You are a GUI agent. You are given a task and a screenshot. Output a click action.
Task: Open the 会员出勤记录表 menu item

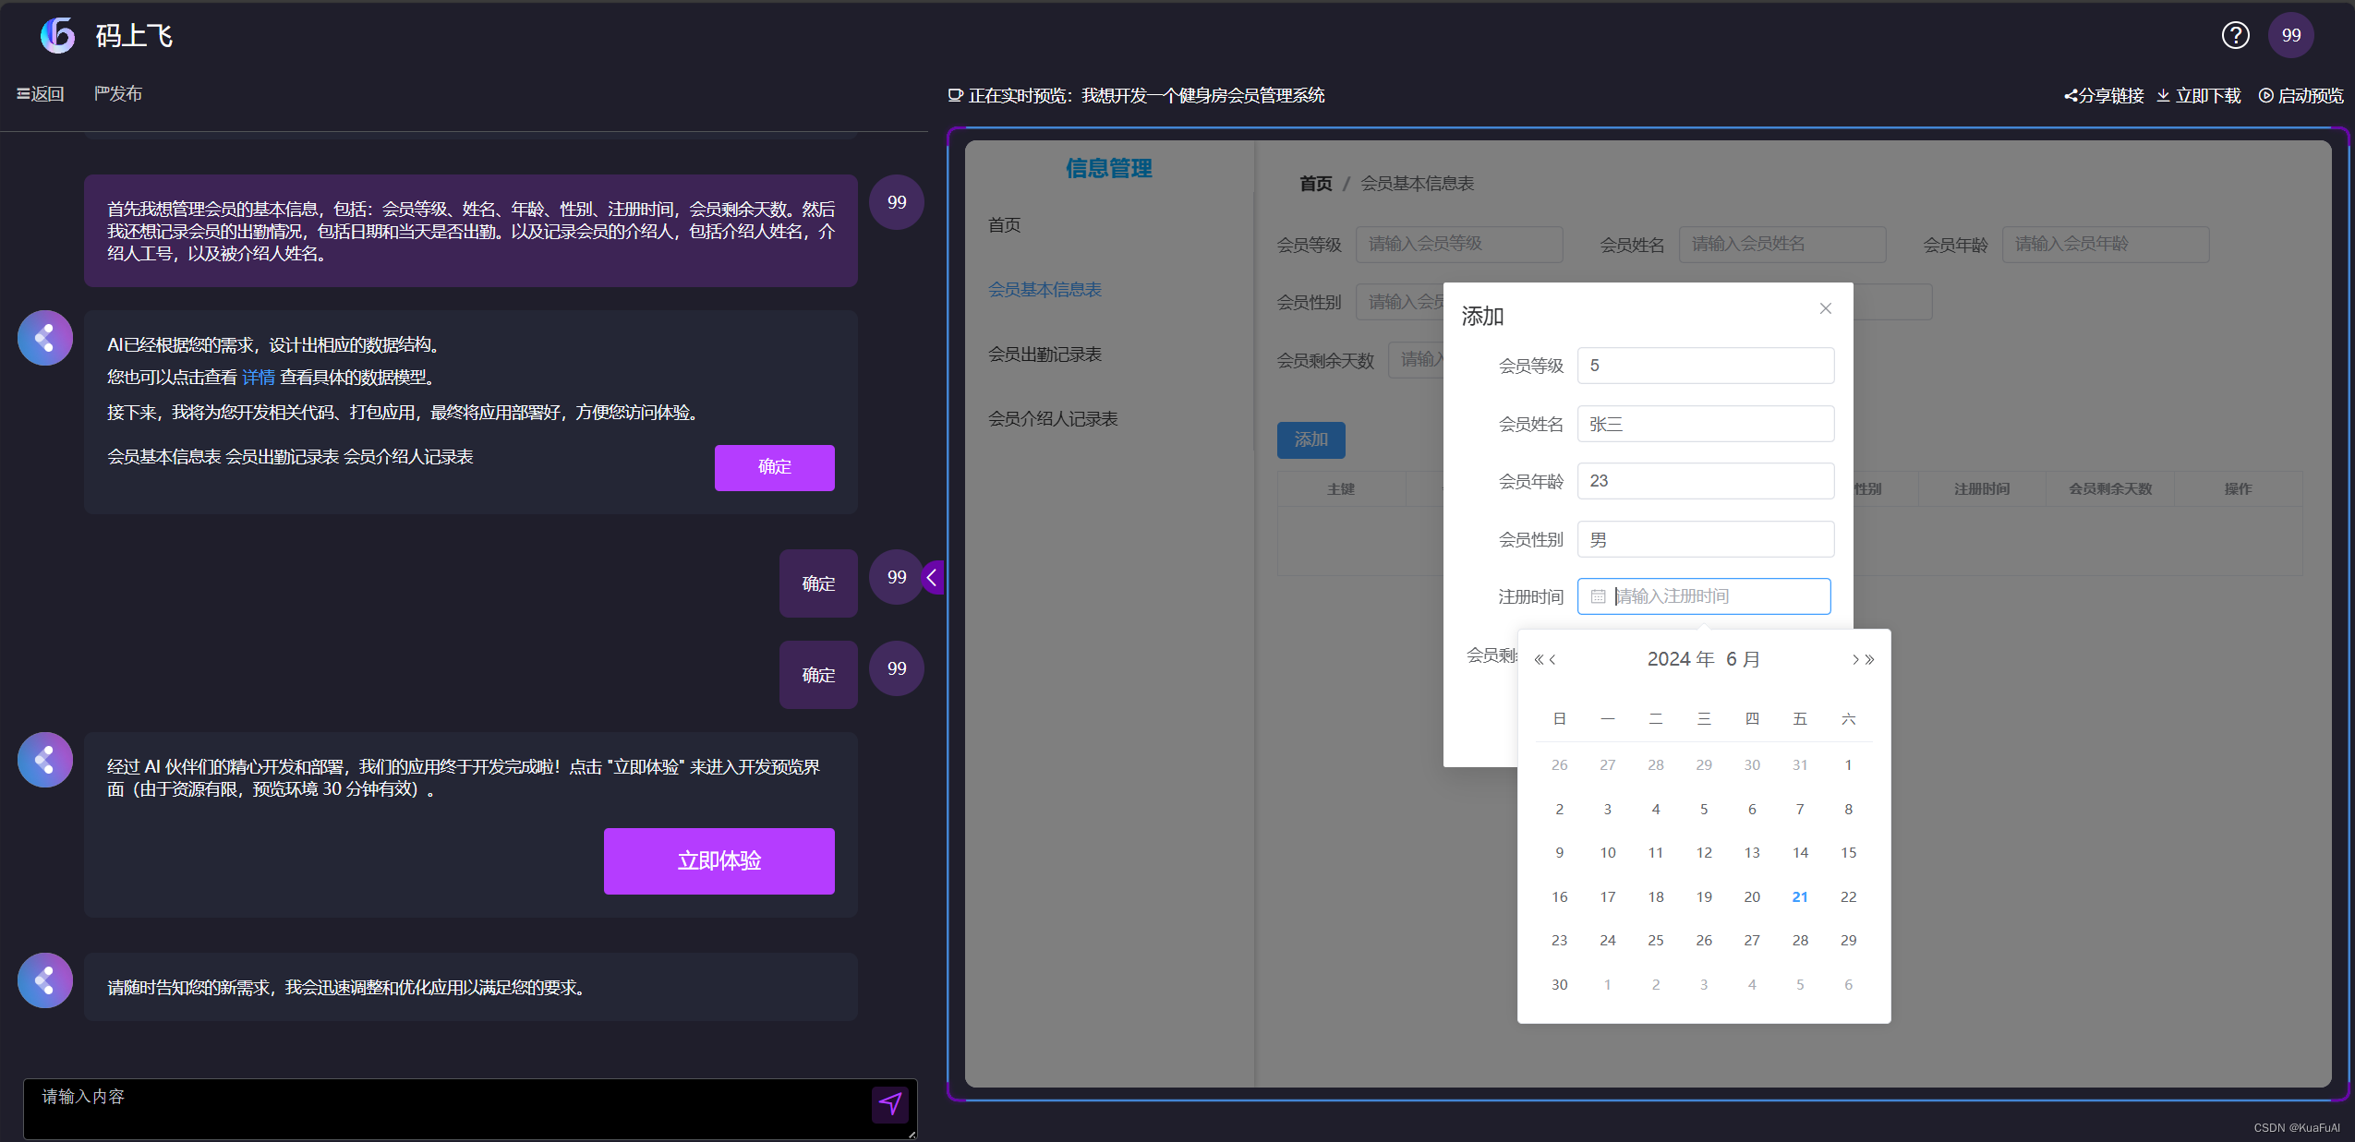[x=1045, y=355]
